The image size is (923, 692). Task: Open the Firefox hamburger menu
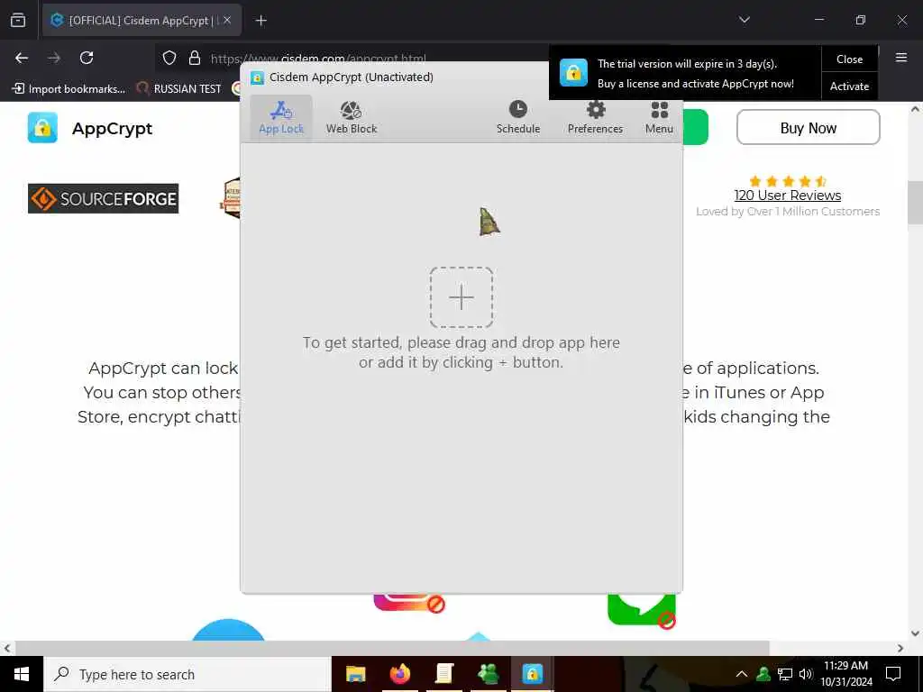tap(901, 58)
